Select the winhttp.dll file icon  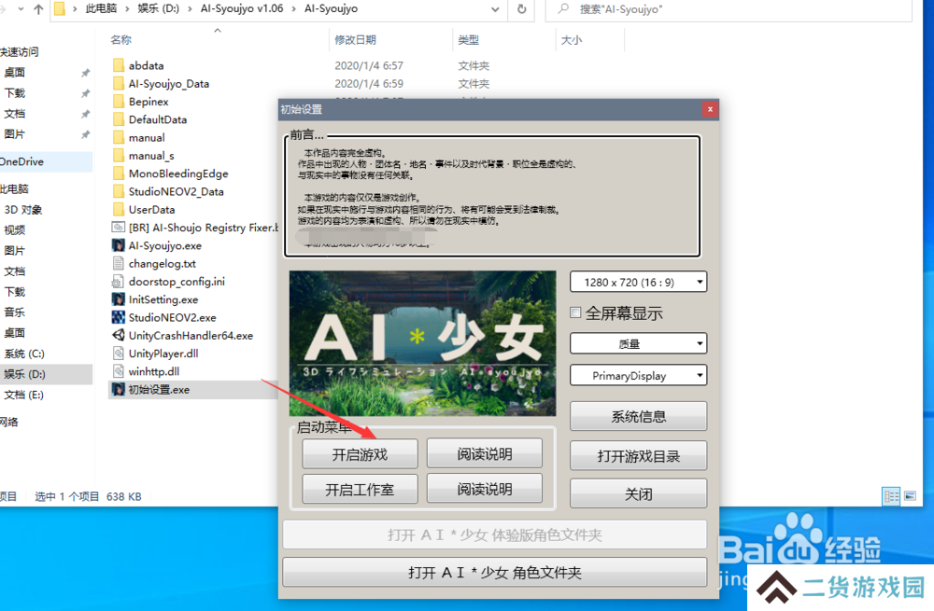(x=118, y=371)
